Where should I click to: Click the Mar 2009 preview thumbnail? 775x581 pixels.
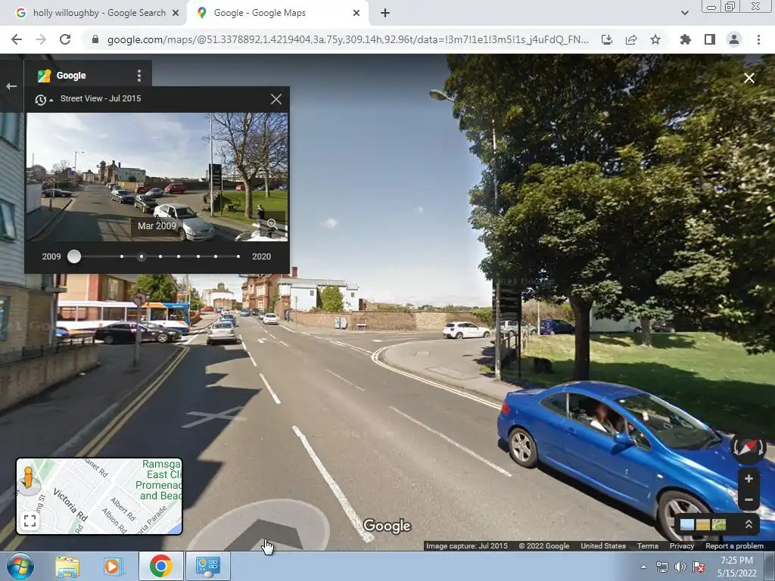[157, 177]
